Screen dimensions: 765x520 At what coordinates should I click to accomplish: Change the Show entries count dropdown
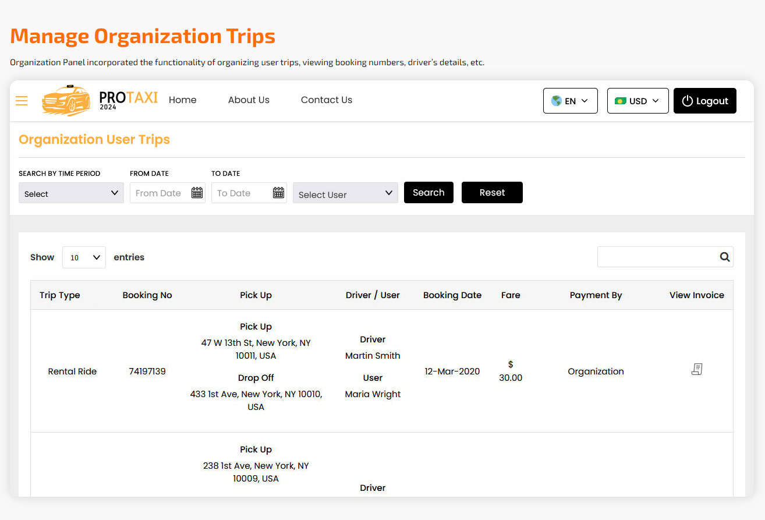coord(84,257)
